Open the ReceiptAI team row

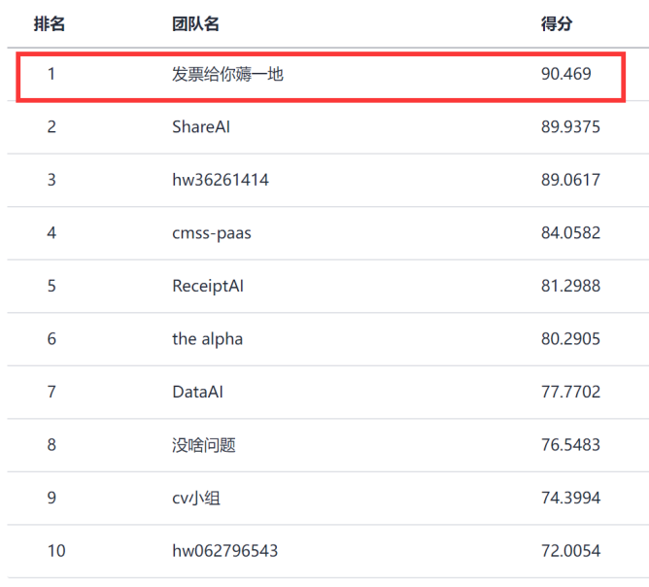(208, 286)
